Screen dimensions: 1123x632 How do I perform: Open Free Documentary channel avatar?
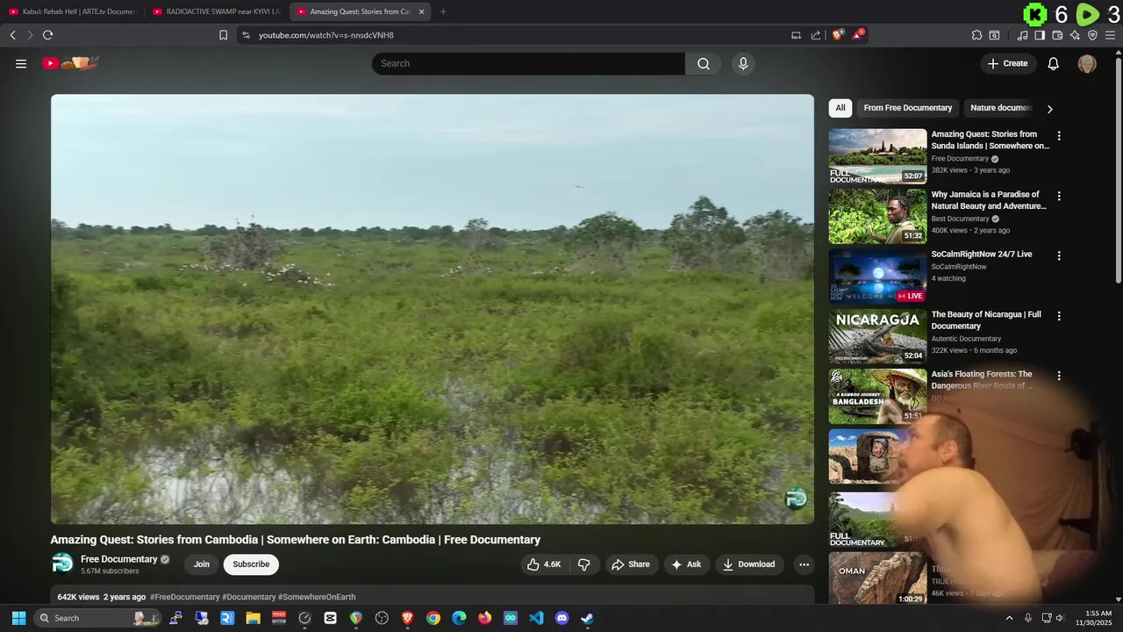(62, 564)
